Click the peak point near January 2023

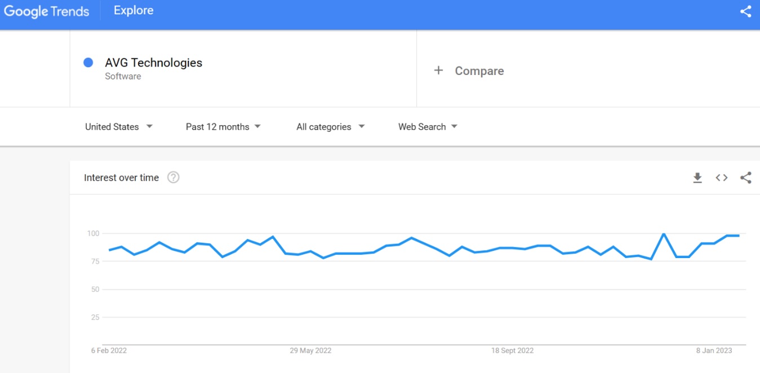tap(664, 233)
